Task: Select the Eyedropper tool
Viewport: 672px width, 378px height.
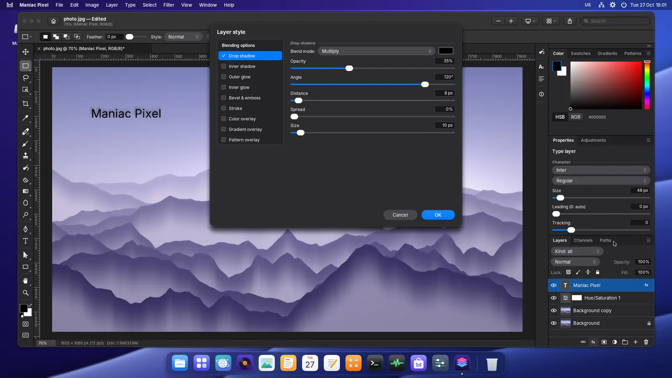Action: coord(26,118)
